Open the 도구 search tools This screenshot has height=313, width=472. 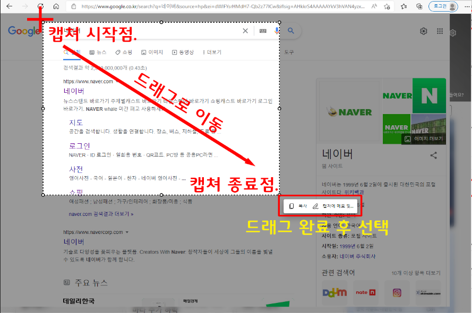coord(289,53)
